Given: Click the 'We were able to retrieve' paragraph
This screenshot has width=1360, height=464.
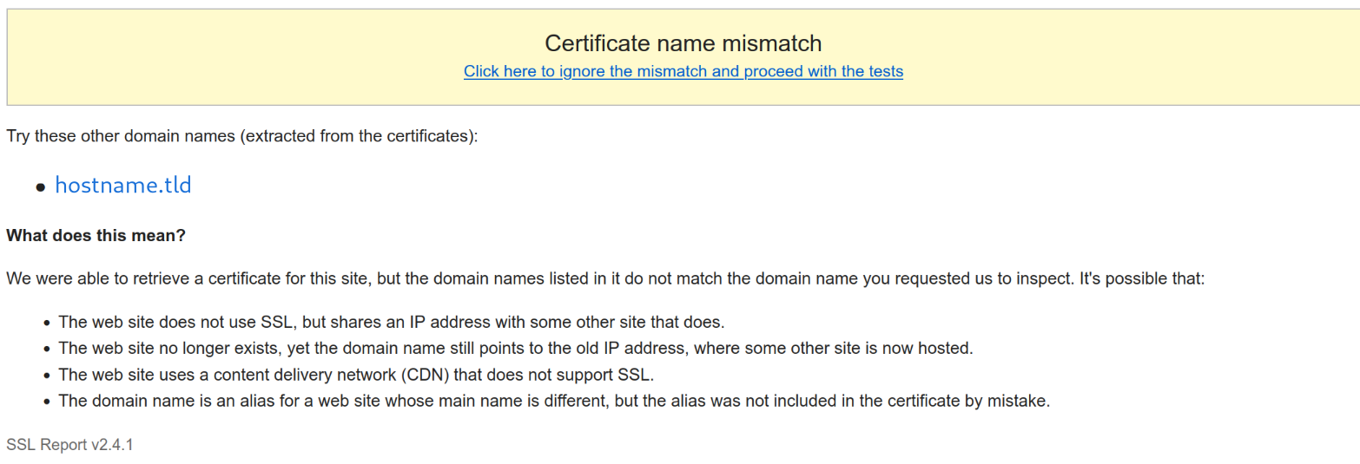Looking at the screenshot, I should coord(605,279).
